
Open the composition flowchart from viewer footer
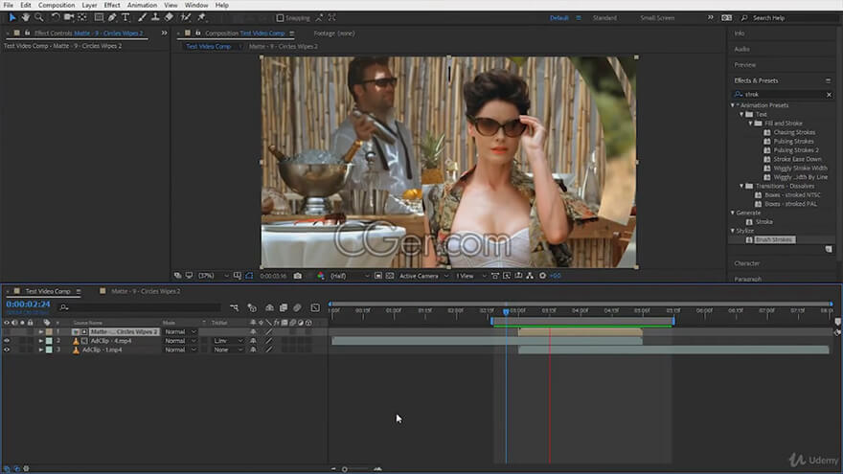tap(530, 276)
